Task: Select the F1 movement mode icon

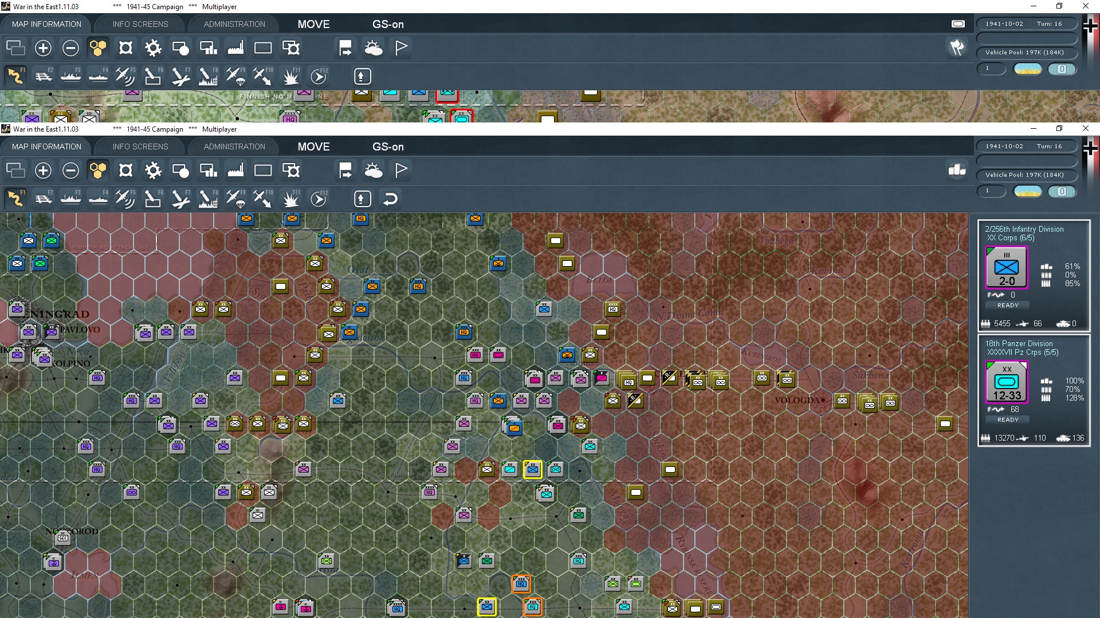Action: click(x=15, y=198)
